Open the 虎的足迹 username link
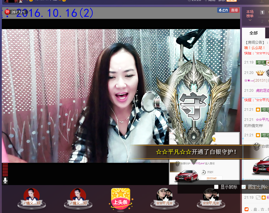 [x=262, y=91]
